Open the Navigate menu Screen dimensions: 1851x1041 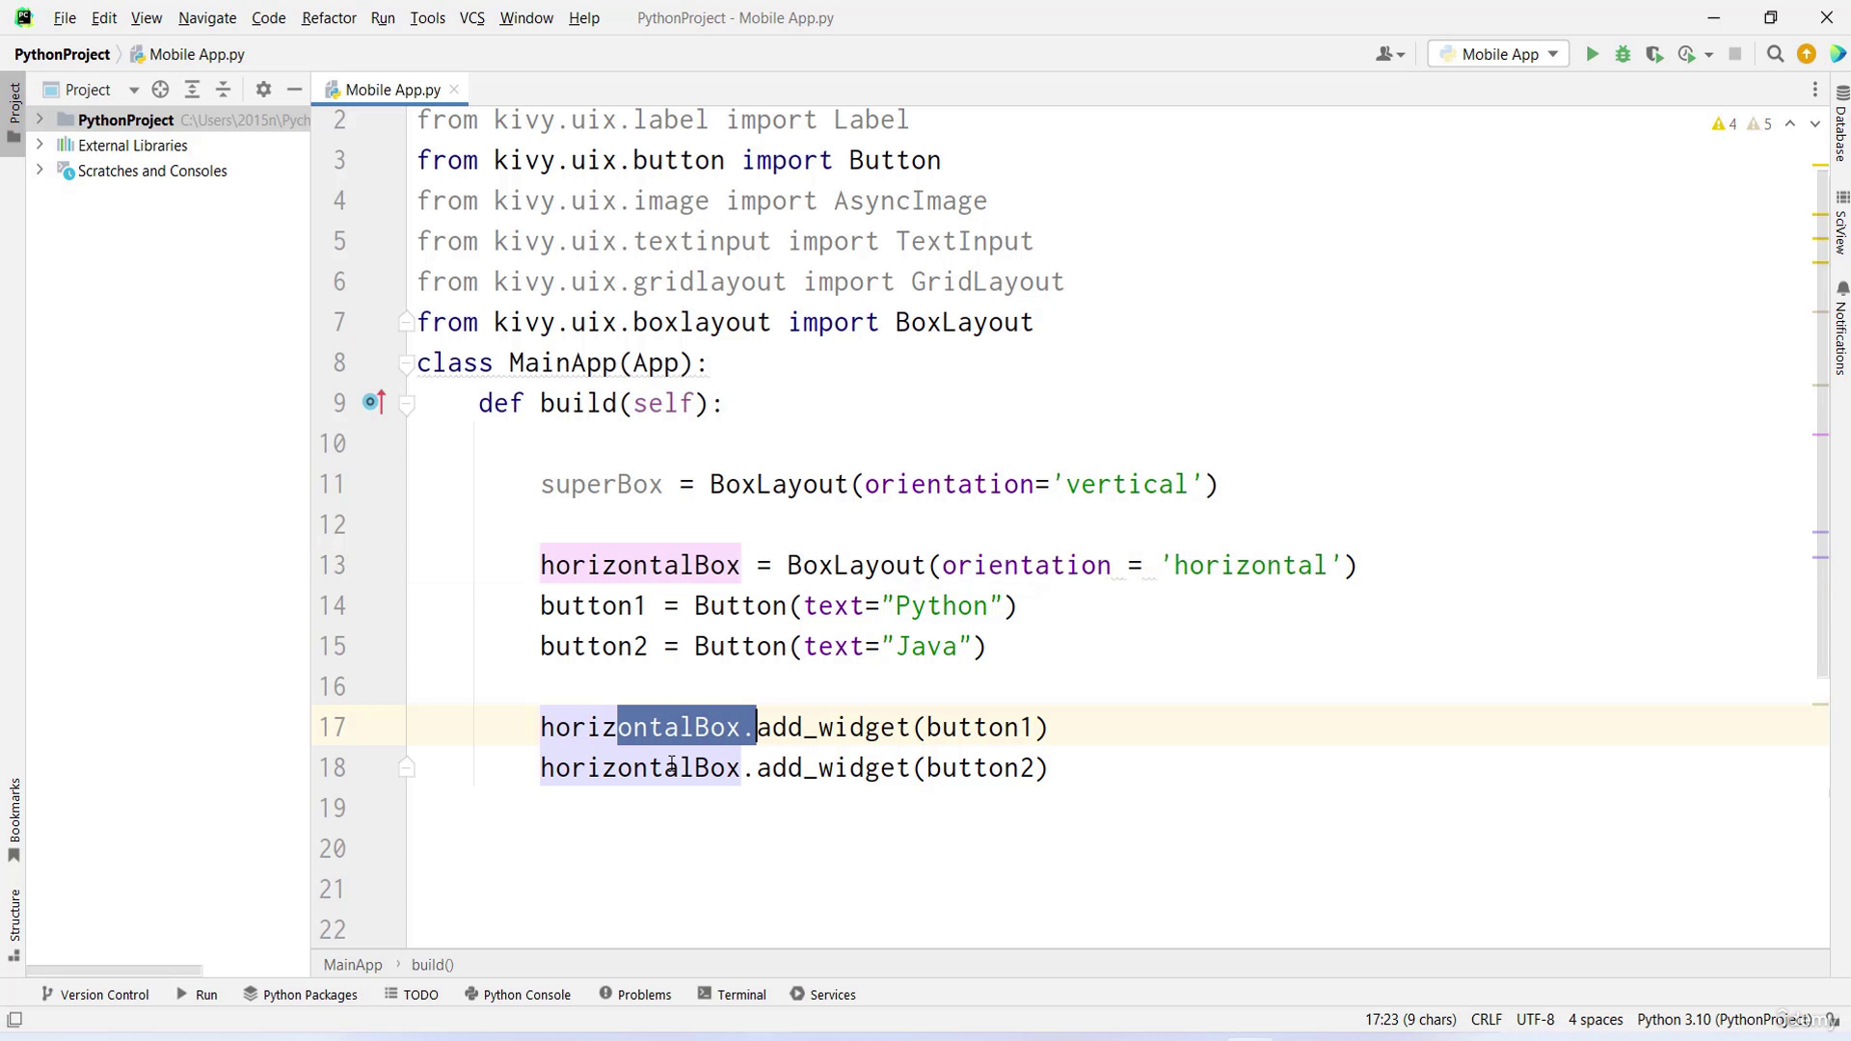[x=207, y=17]
